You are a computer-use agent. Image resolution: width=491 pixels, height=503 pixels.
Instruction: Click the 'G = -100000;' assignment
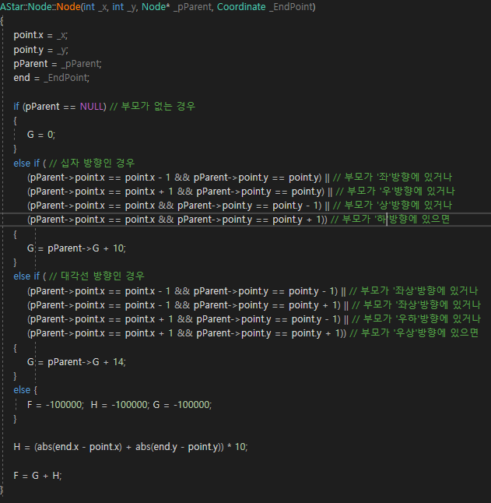(182, 405)
